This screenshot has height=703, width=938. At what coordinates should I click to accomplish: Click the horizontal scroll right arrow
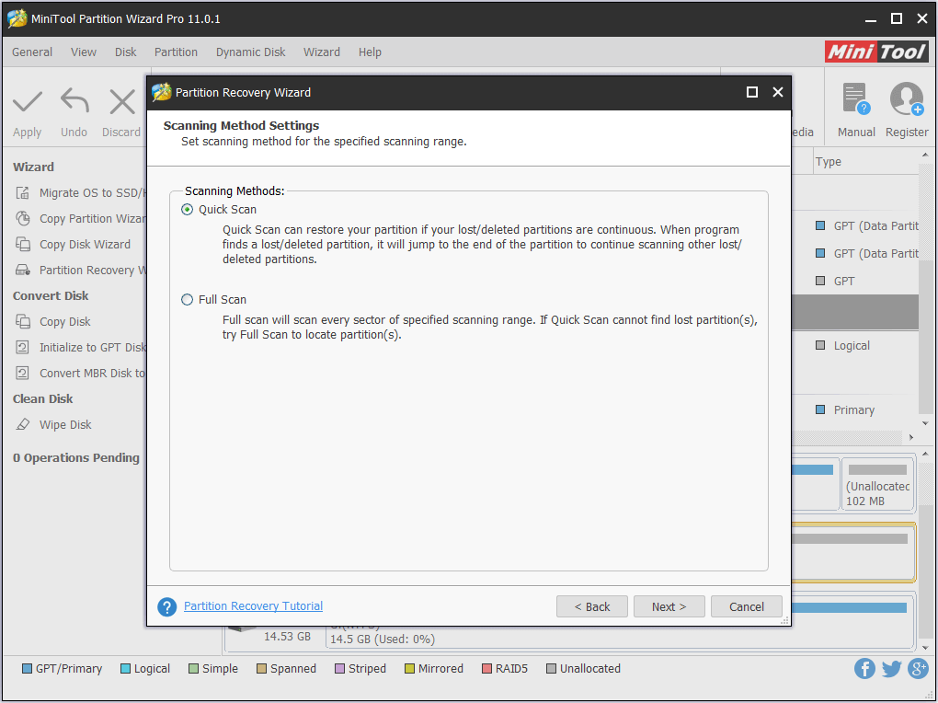911,437
